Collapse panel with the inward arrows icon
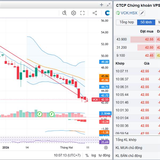 (x=109, y=5)
